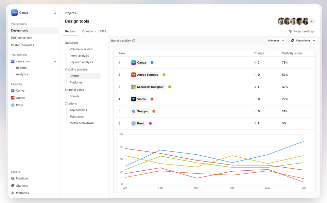This screenshot has width=327, height=203.
Task: Click Microsoft Designer's green color dot
Action: [170, 87]
